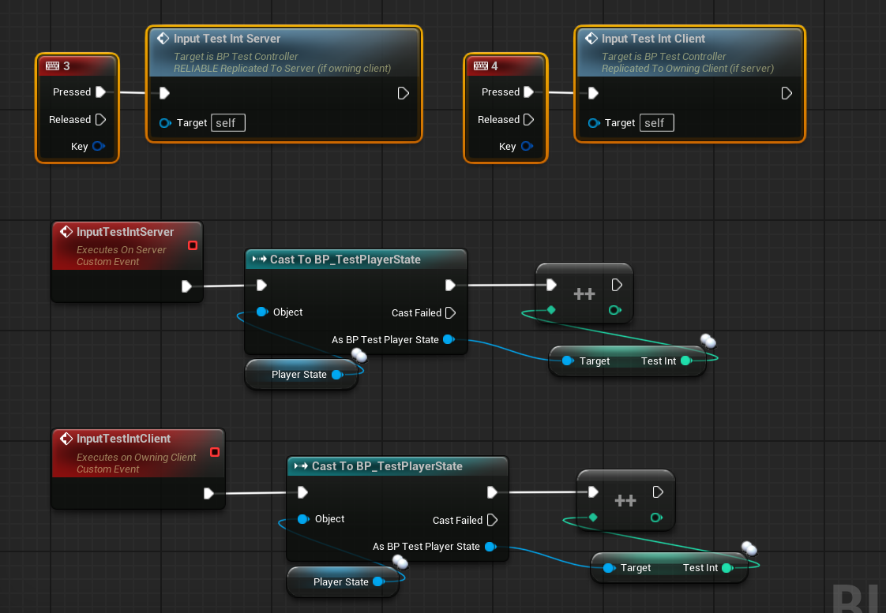Click Cast Failed pin on client-side cast node
Image resolution: width=886 pixels, height=613 pixels.
[492, 520]
